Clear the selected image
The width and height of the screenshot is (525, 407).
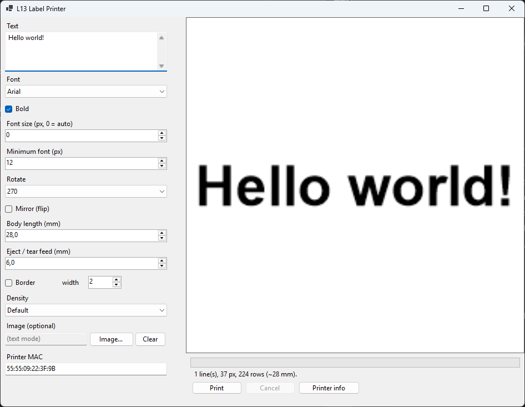(x=150, y=339)
